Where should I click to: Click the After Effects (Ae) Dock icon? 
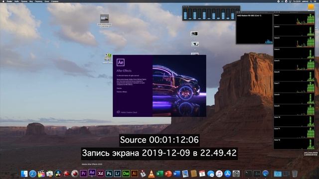pyautogui.click(x=92, y=173)
